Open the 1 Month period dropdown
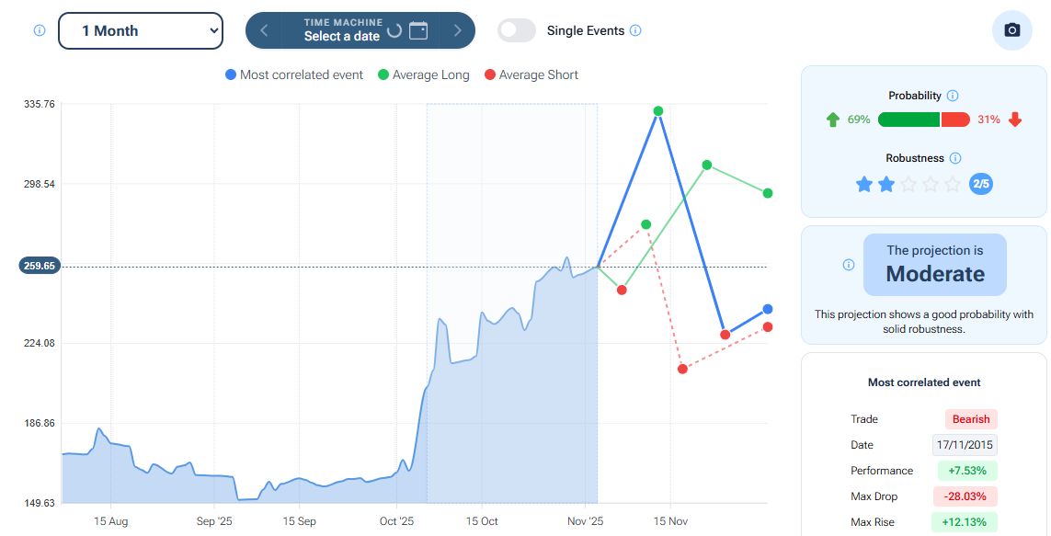The height and width of the screenshot is (536, 1051). (x=141, y=30)
